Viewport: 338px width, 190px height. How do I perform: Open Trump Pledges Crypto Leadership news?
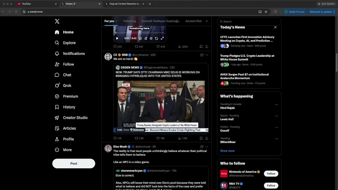pyautogui.click(x=249, y=60)
